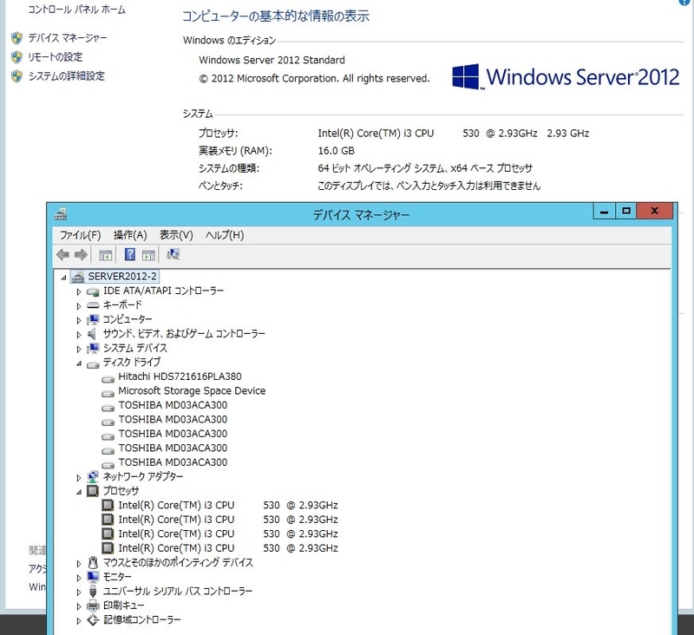Click the Microsoft Storage Space Device icon

point(108,392)
